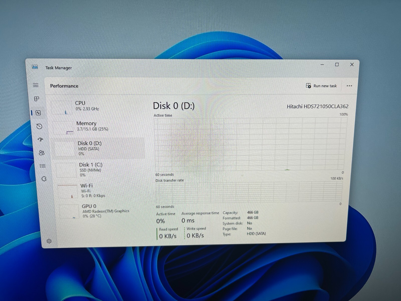The width and height of the screenshot is (401, 301).
Task: Click the Type HDD (SATA) value
Action: [256, 234]
